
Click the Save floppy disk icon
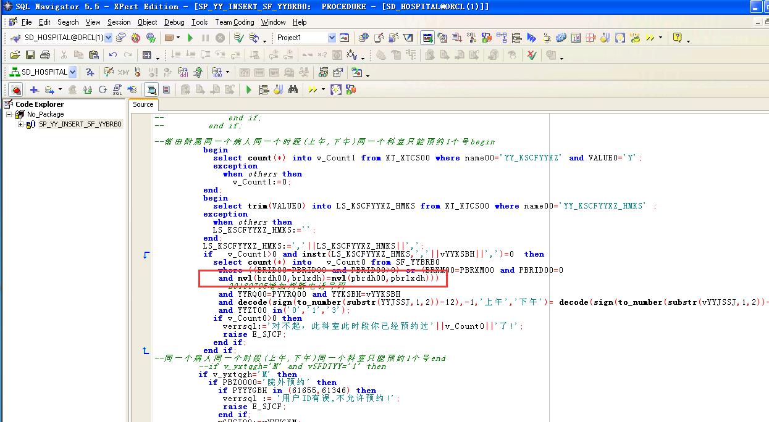[30, 55]
